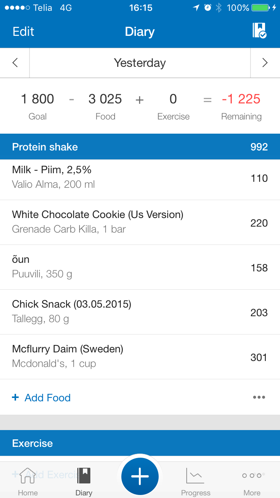Screen dimensions: 280x498
Task: Go to next day arrow
Action: pyautogui.click(x=265, y=63)
